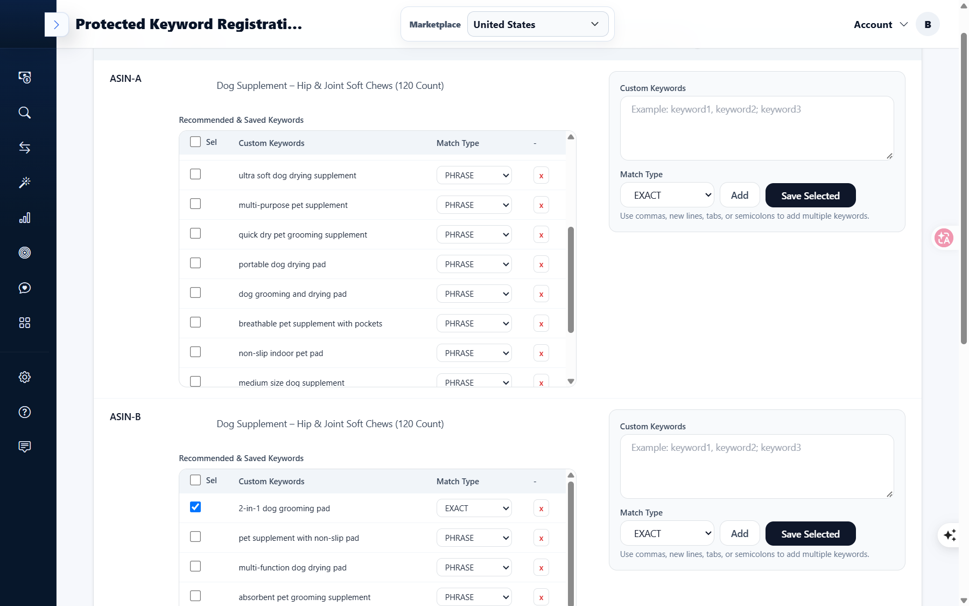Viewport: 969px width, 606px height.
Task: Open the bar chart analytics icon
Action: coord(25,218)
